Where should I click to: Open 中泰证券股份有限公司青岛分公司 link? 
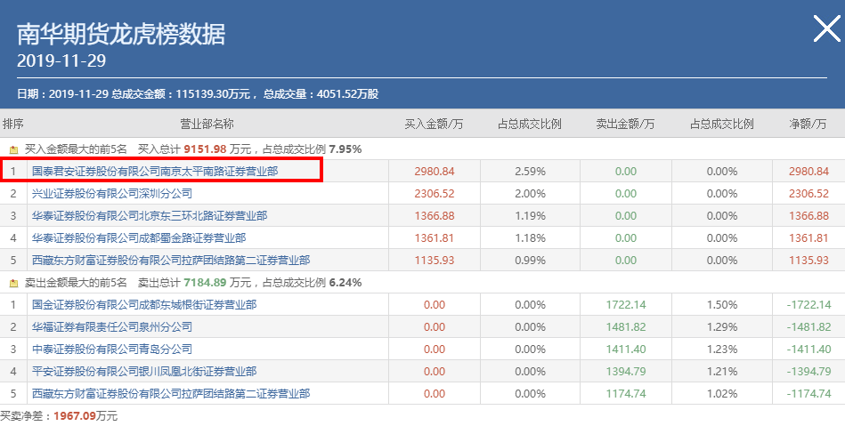coord(111,349)
